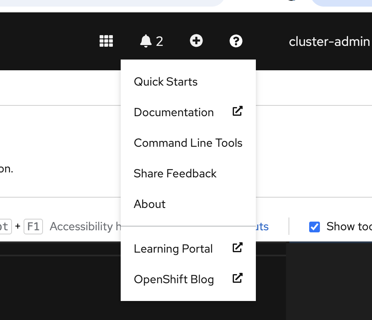The width and height of the screenshot is (372, 320).
Task: Click the blue shortcuts link
Action: [x=262, y=227]
